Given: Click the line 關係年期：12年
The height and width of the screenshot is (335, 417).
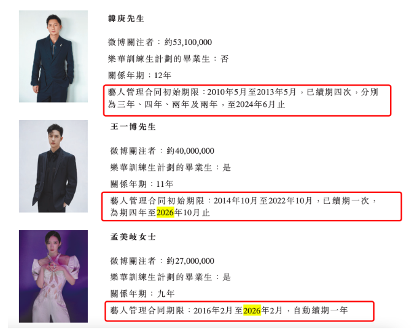Looking at the screenshot, I should (x=139, y=76).
